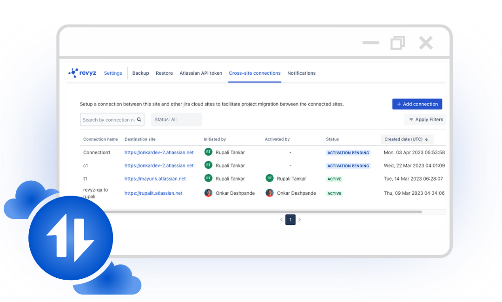Screen dimensions: 502x302
Task: Click the search magnifier icon
Action: point(139,119)
